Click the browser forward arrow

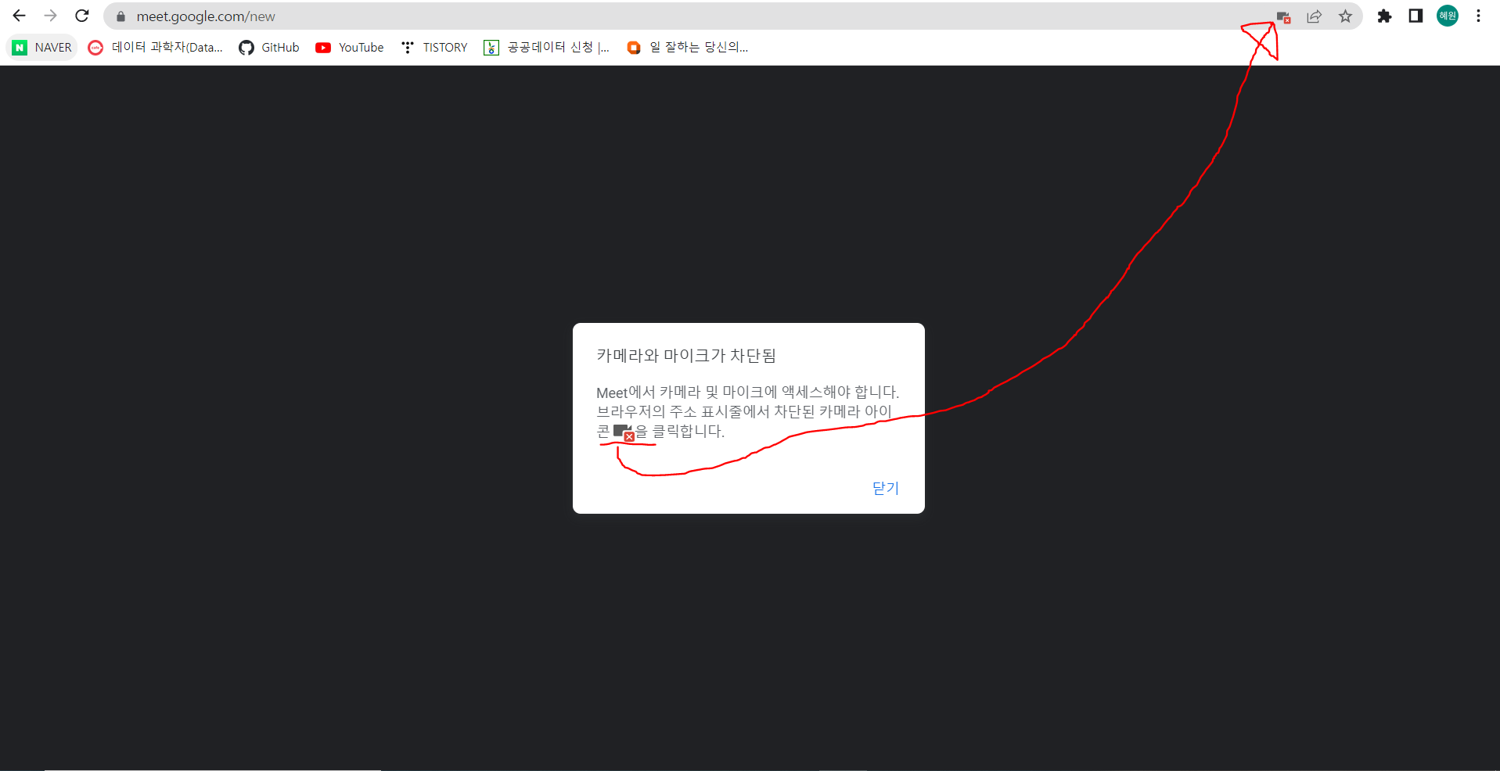[x=51, y=16]
